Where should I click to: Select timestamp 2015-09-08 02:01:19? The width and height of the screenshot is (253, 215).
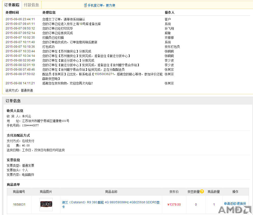[x=20, y=65]
